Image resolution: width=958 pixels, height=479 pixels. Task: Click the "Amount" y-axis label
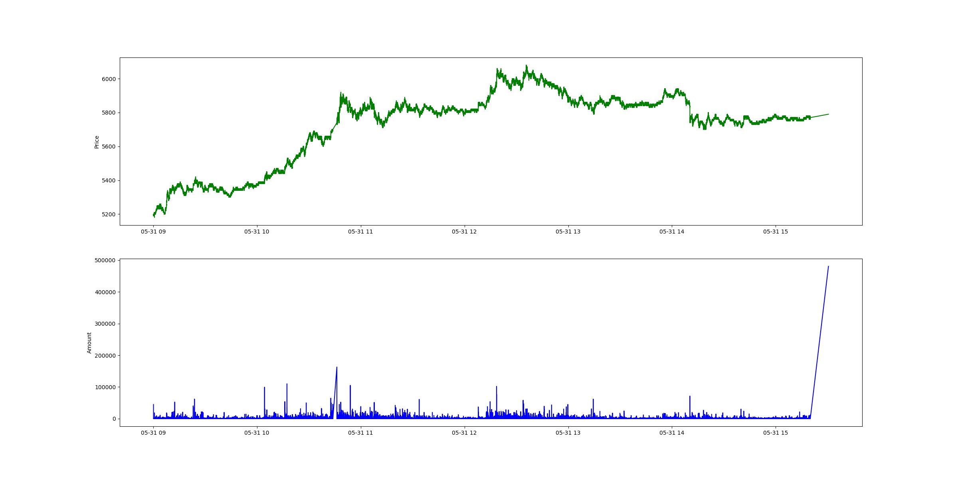point(89,343)
